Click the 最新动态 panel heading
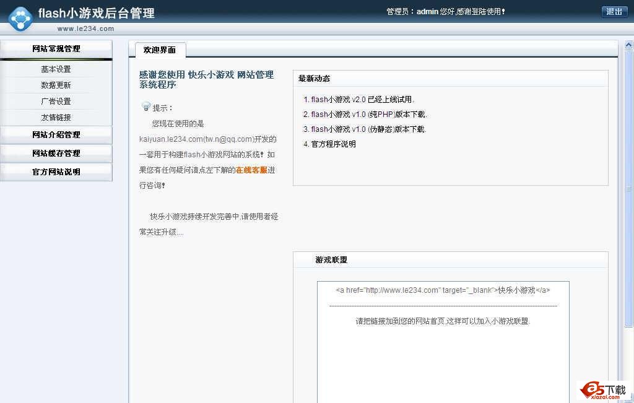 point(314,79)
